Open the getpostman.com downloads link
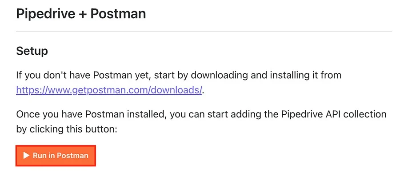The height and width of the screenshot is (173, 400). [x=109, y=90]
